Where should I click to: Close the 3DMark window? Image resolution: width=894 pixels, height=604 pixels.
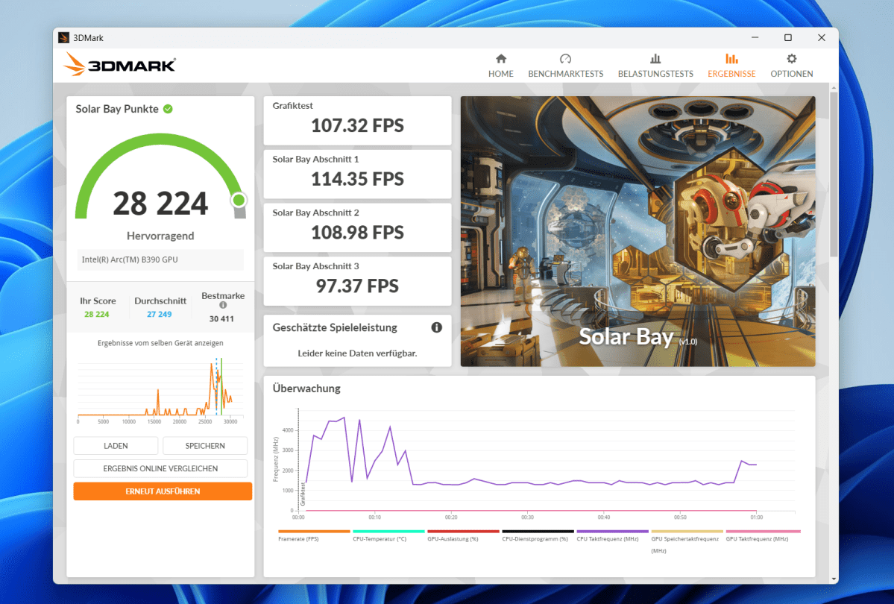coord(822,37)
